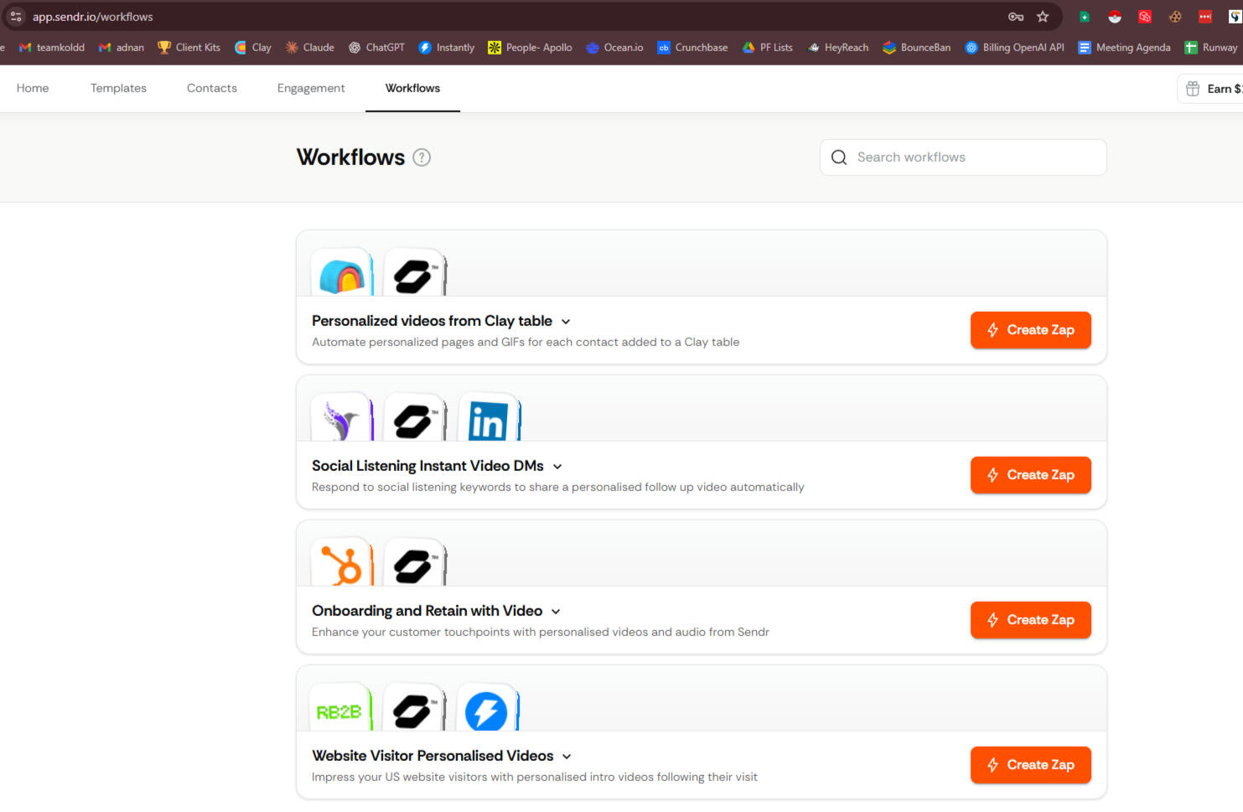Focus the Search workflows input field
1243x812 pixels.
(x=972, y=158)
